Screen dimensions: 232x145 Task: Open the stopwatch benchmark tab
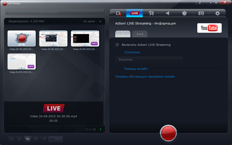pyautogui.click(x=184, y=13)
